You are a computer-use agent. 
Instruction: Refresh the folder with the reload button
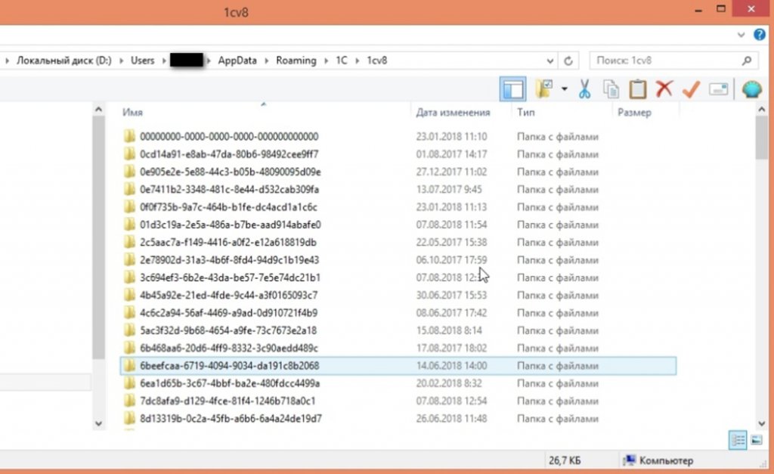pyautogui.click(x=568, y=60)
